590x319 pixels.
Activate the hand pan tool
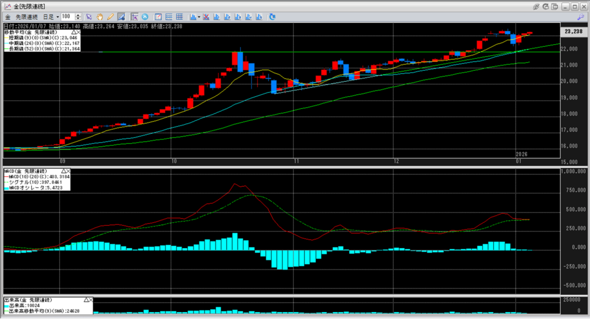coord(100,17)
